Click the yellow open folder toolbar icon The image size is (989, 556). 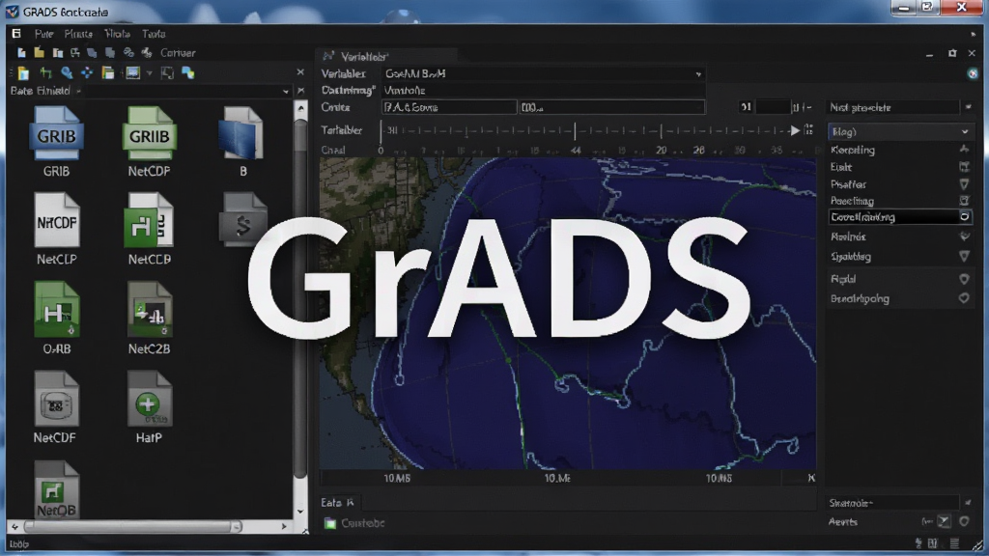point(39,53)
